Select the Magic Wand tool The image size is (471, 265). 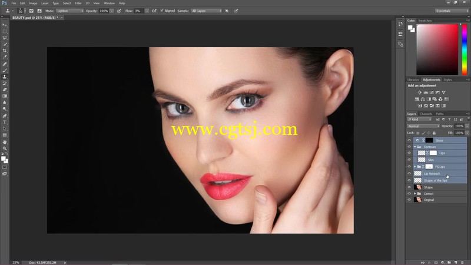coord(5,45)
